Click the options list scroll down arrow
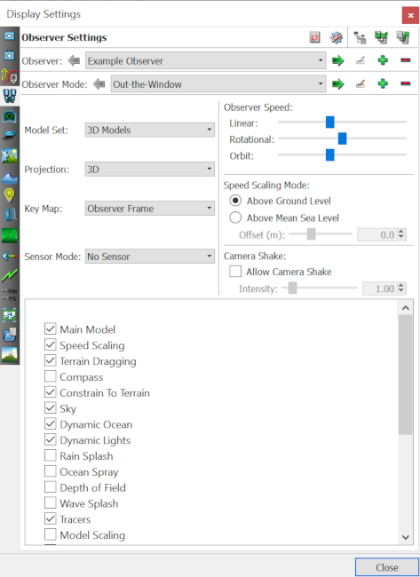 click(x=406, y=537)
